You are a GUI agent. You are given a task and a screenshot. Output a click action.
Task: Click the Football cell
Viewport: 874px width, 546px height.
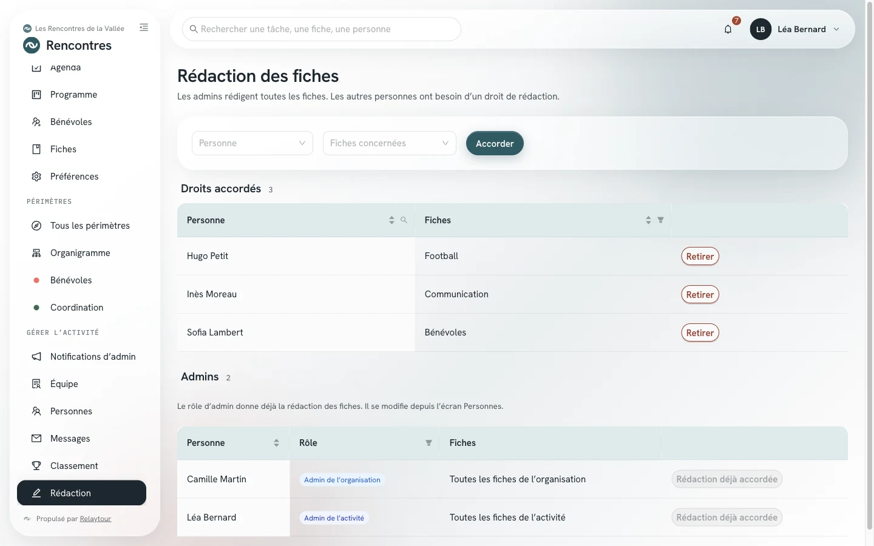point(543,256)
